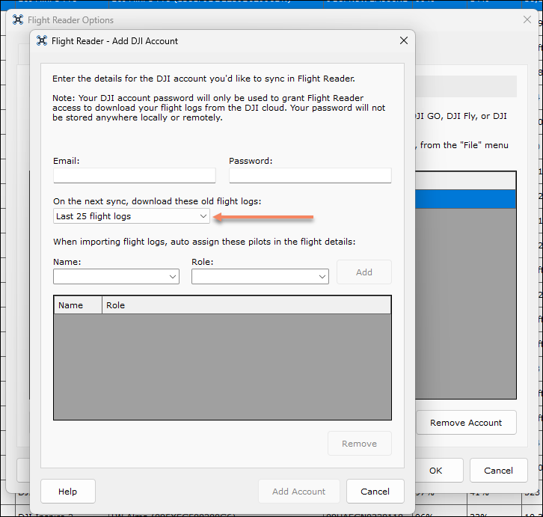543x517 pixels.
Task: Expand the pilot Role combo box
Action: point(260,277)
